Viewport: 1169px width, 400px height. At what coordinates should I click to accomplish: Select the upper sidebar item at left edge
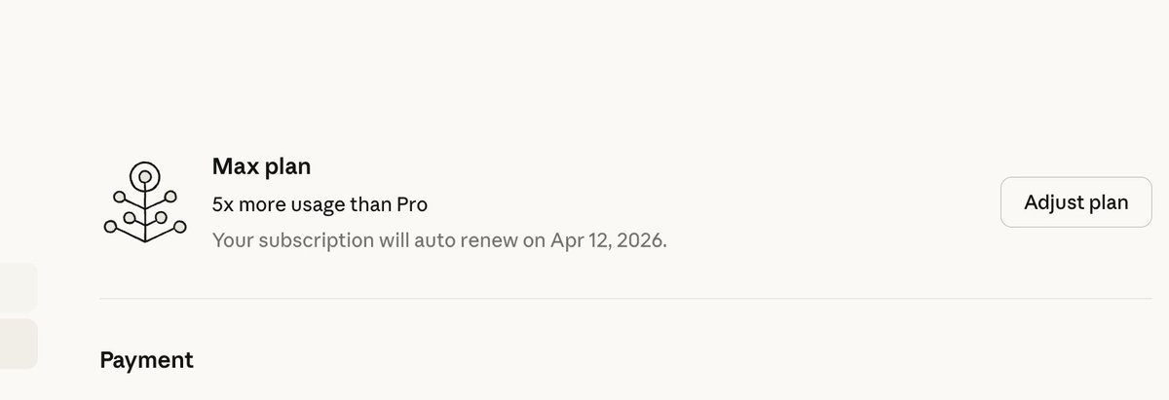[x=18, y=288]
